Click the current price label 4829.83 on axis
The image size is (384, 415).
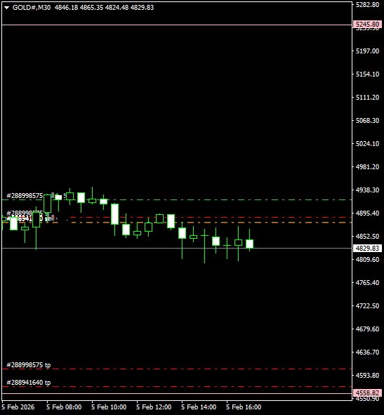(367, 249)
